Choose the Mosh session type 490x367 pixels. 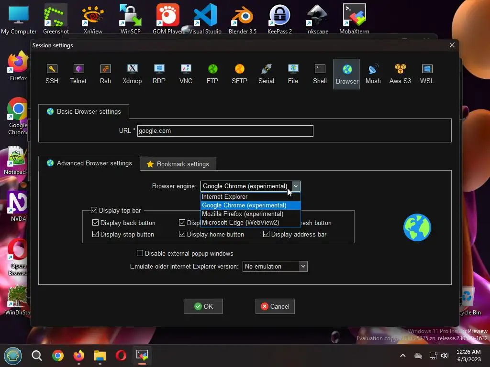pyautogui.click(x=373, y=74)
